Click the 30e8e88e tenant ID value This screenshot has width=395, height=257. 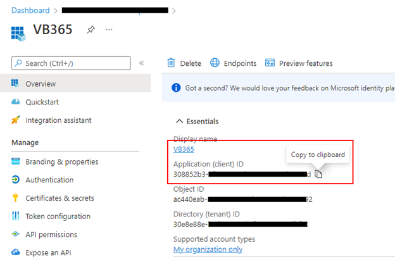pos(241,224)
